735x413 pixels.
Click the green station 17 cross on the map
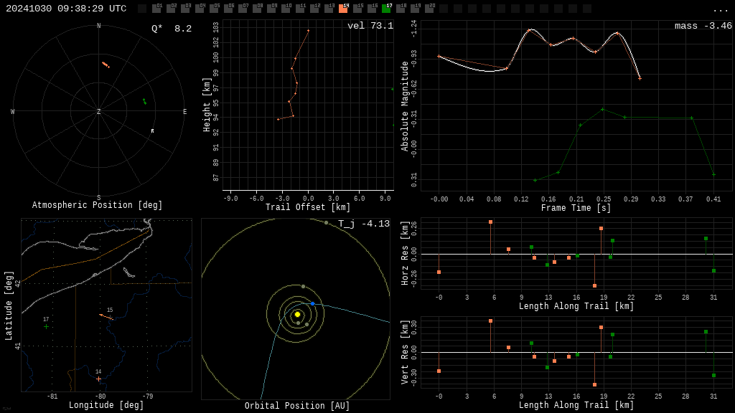click(46, 326)
